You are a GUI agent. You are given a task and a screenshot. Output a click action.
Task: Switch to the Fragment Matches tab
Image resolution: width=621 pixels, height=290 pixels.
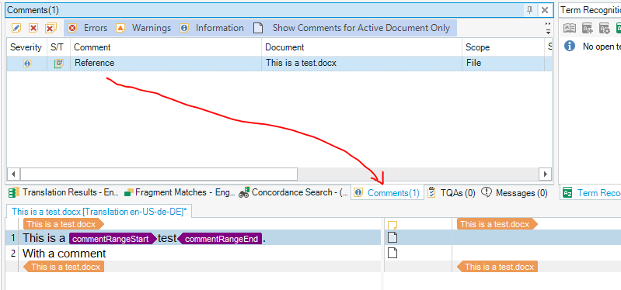(180, 193)
